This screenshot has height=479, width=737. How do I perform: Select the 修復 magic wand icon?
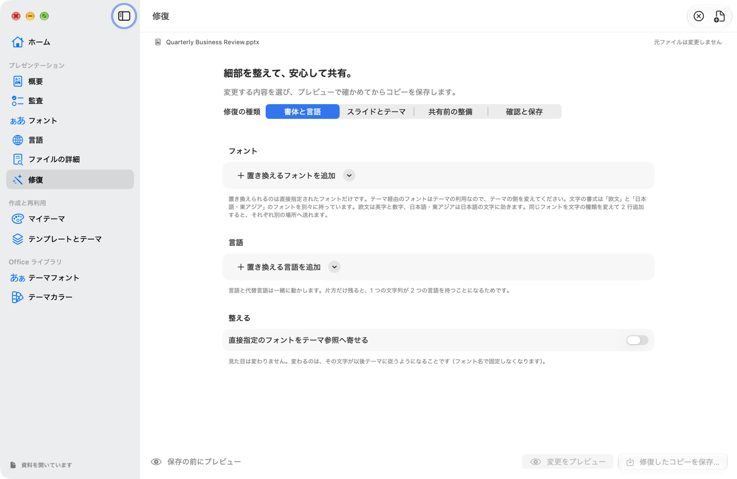pyautogui.click(x=18, y=180)
